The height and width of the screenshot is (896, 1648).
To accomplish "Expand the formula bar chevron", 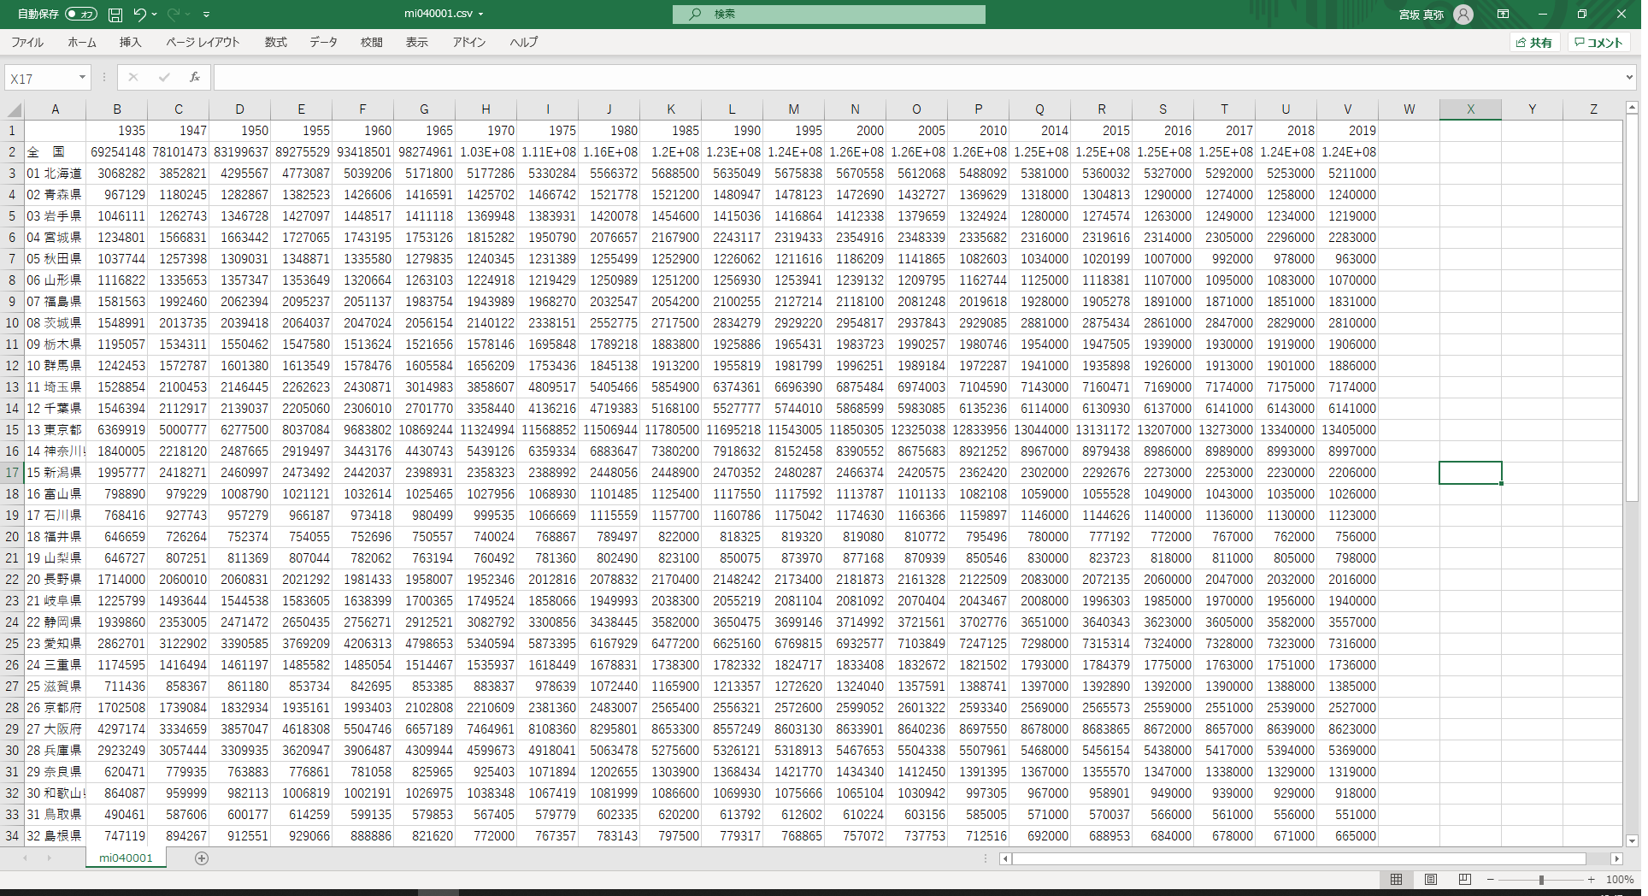I will click(1629, 78).
